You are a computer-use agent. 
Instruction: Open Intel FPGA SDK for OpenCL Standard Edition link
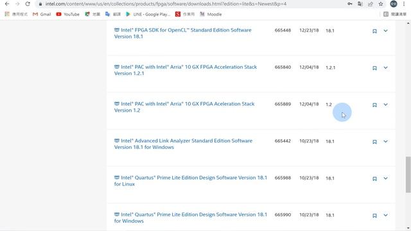pos(183,33)
